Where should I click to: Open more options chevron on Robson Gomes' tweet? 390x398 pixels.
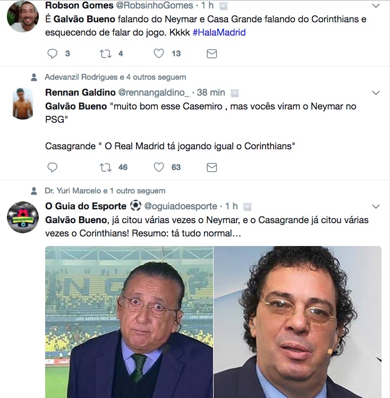tap(376, 6)
